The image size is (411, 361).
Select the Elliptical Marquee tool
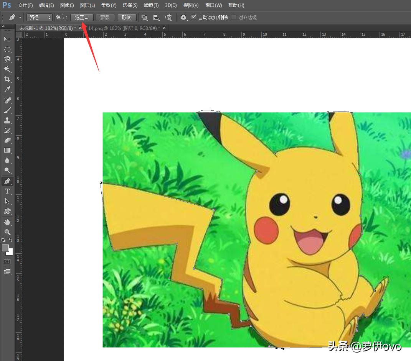point(7,49)
